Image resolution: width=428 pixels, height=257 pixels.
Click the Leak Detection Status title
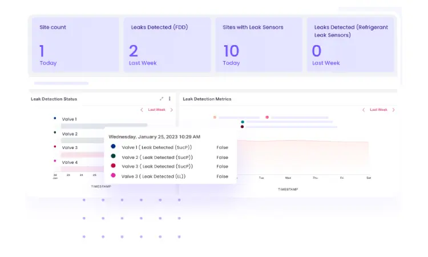54,99
